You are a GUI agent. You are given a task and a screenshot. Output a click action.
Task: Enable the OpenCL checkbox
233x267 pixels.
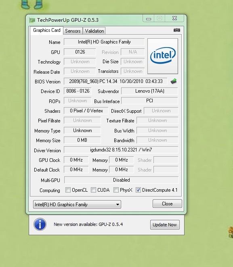click(68, 190)
